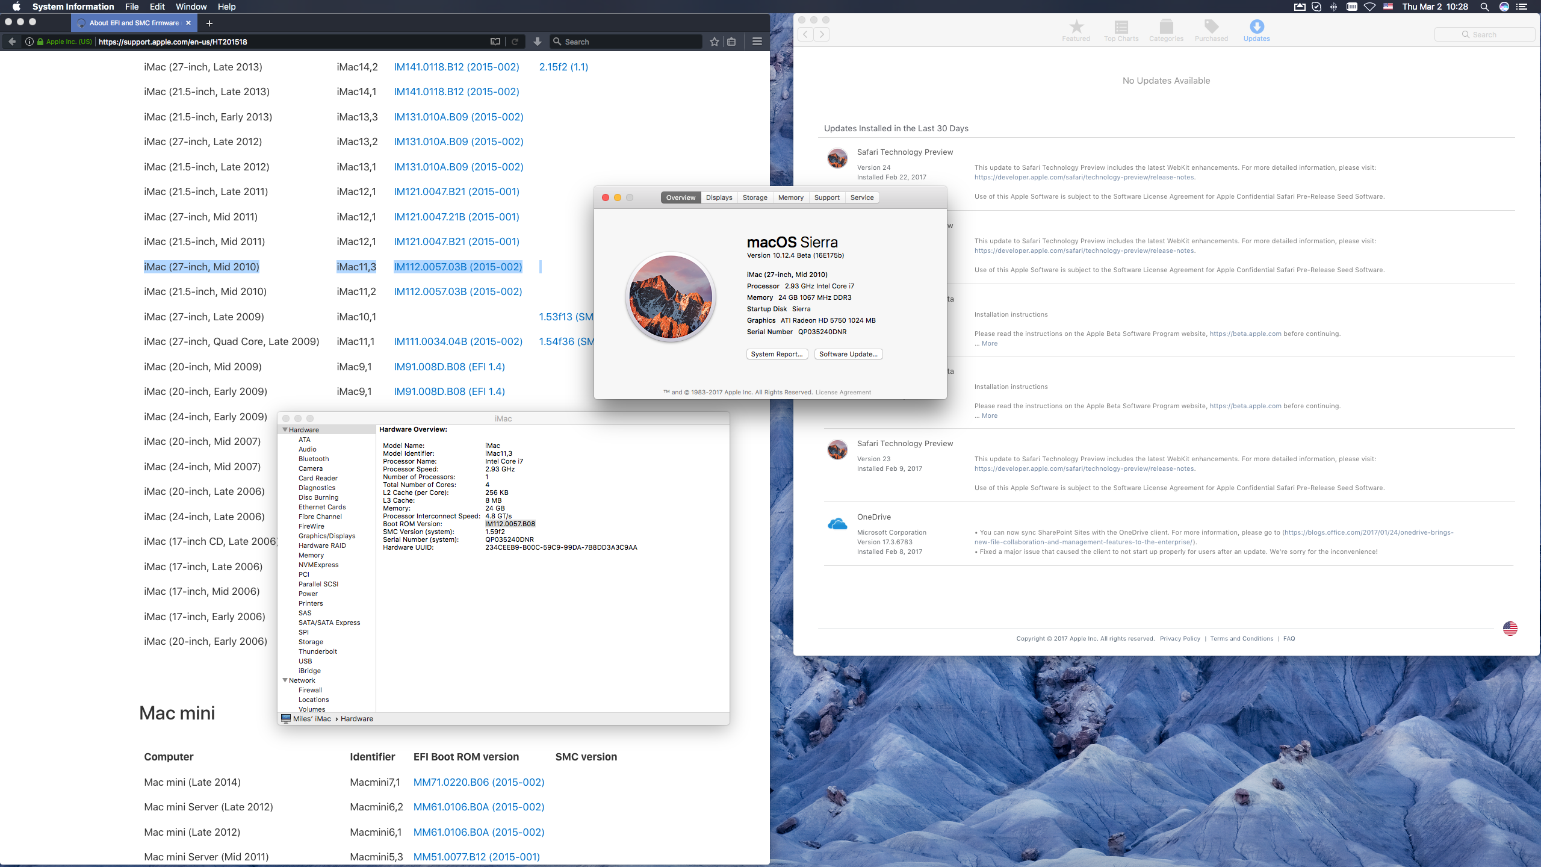Select USB in hardware tree

pyautogui.click(x=305, y=661)
